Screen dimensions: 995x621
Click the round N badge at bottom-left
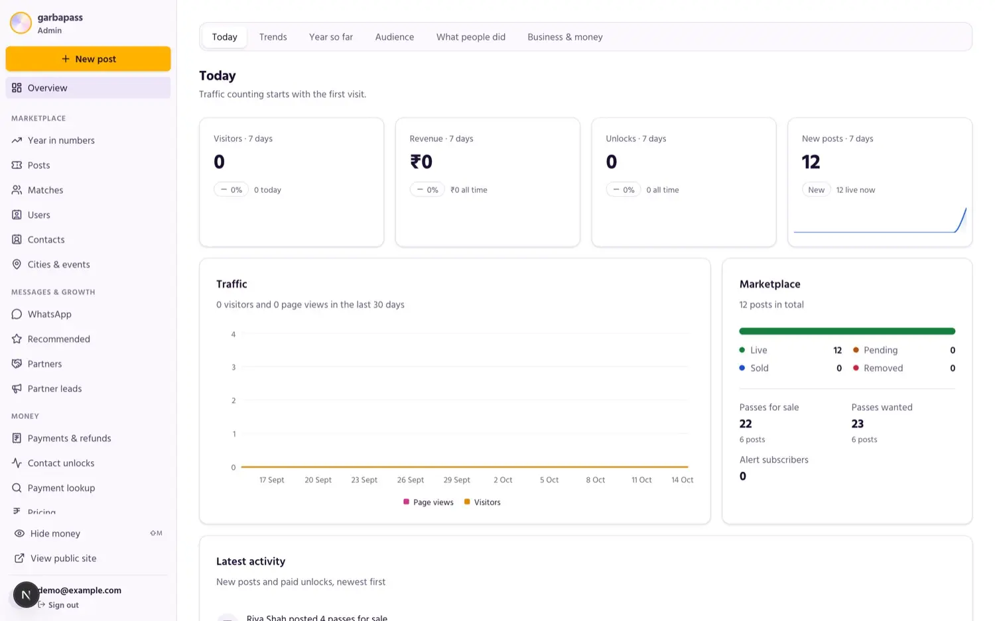[x=26, y=595]
